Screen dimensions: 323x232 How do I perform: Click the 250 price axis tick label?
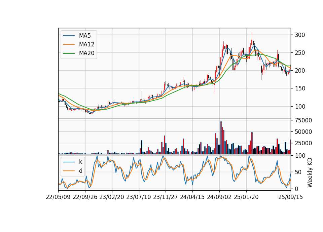pyautogui.click(x=300, y=53)
